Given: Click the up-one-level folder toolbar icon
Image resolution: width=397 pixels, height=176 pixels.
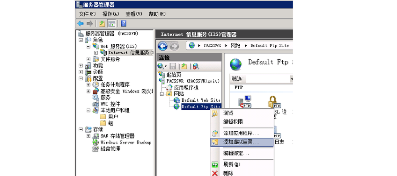Looking at the screenshot, I should (102, 24).
